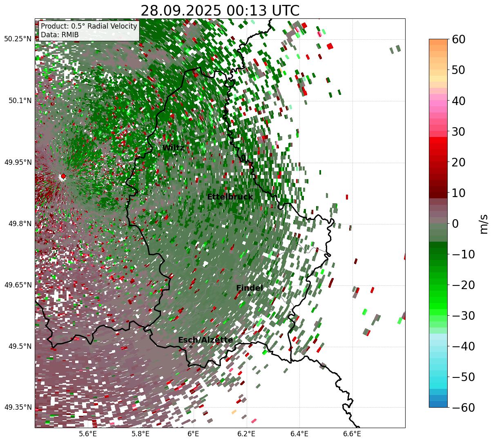Image resolution: width=493 pixels, height=442 pixels.
Task: Click the Esch/Alzette cross marker
Action: coord(191,347)
